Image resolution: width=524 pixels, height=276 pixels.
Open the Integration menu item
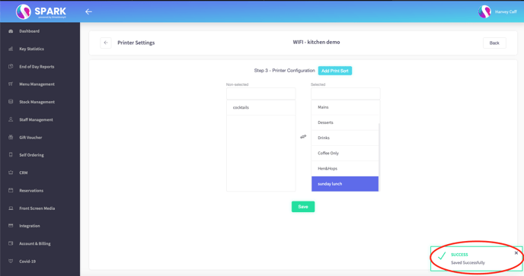coord(30,226)
